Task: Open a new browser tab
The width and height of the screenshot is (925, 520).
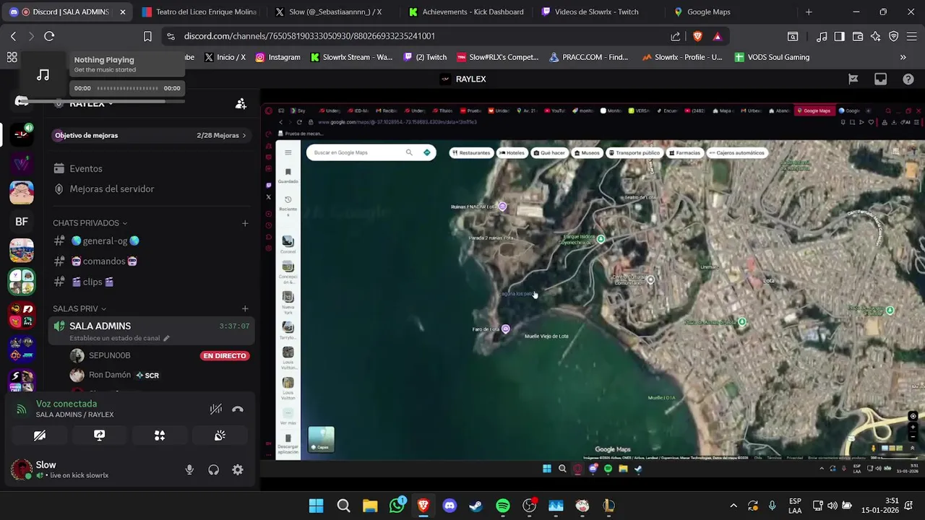Action: (x=809, y=12)
